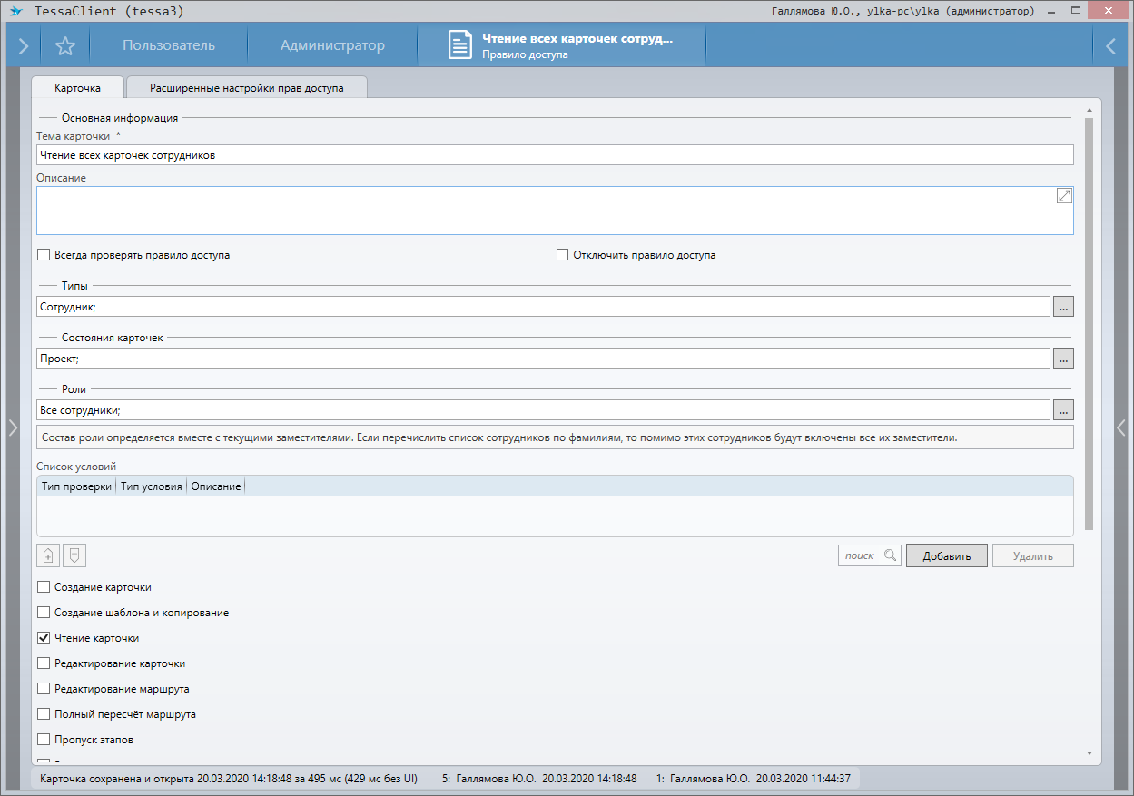Open the Администратор workspace tab

[x=332, y=46]
